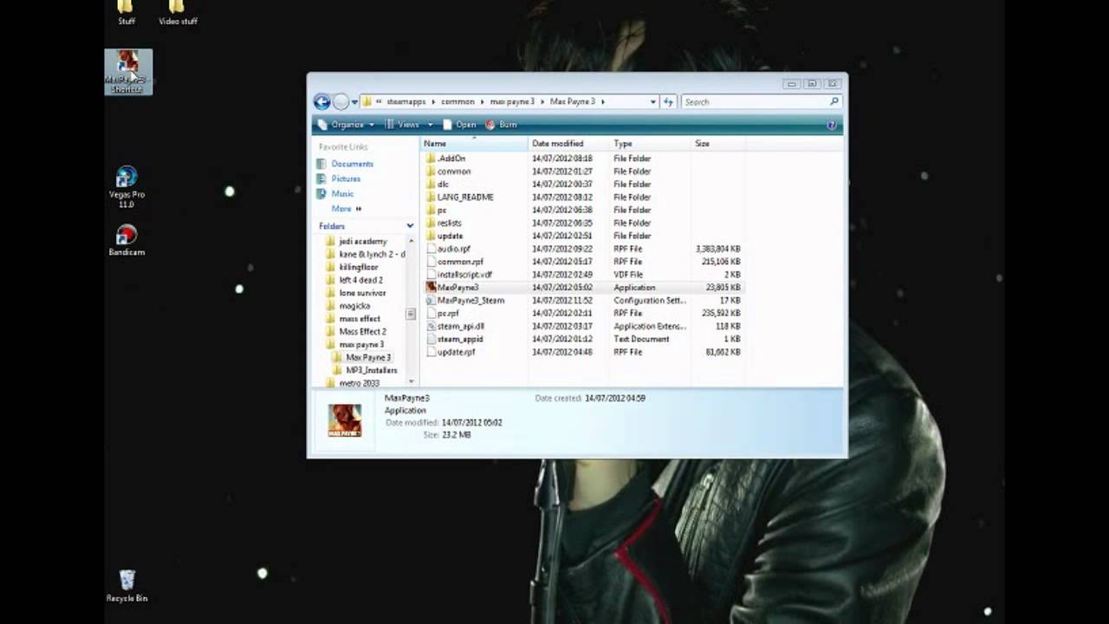The width and height of the screenshot is (1109, 624).
Task: Open the address bar history dropdown
Action: point(652,101)
